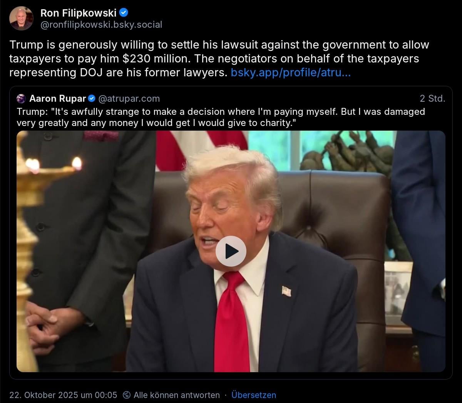This screenshot has width=462, height=403.
Task: Open Aaron Rupar's small avatar
Action: pyautogui.click(x=21, y=99)
